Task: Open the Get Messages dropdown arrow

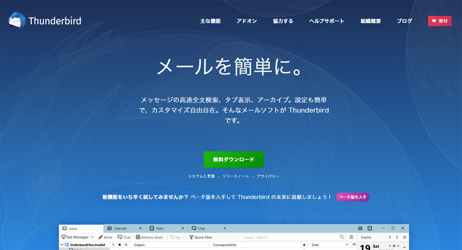Action: tap(92, 237)
